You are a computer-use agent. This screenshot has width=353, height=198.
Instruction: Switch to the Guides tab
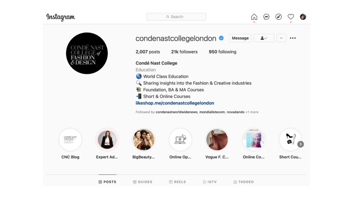tap(142, 182)
